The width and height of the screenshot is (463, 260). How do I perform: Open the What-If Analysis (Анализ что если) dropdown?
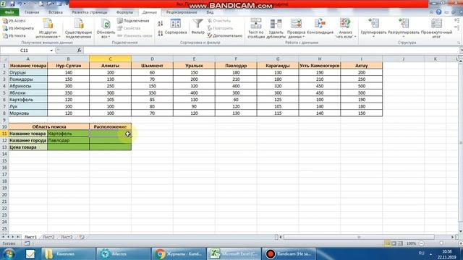point(346,28)
